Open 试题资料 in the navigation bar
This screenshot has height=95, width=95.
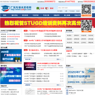coord(56,15)
